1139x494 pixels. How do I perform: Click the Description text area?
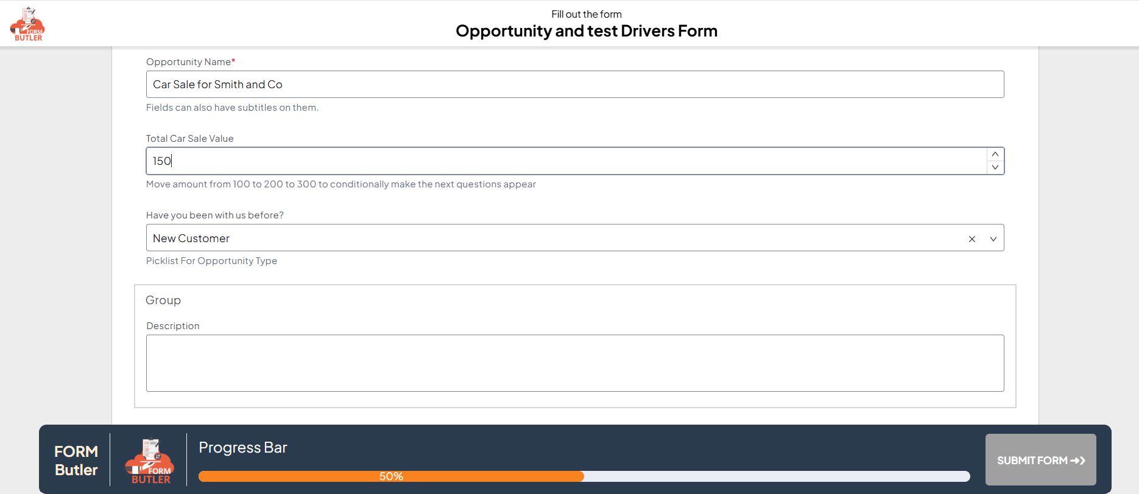point(575,363)
